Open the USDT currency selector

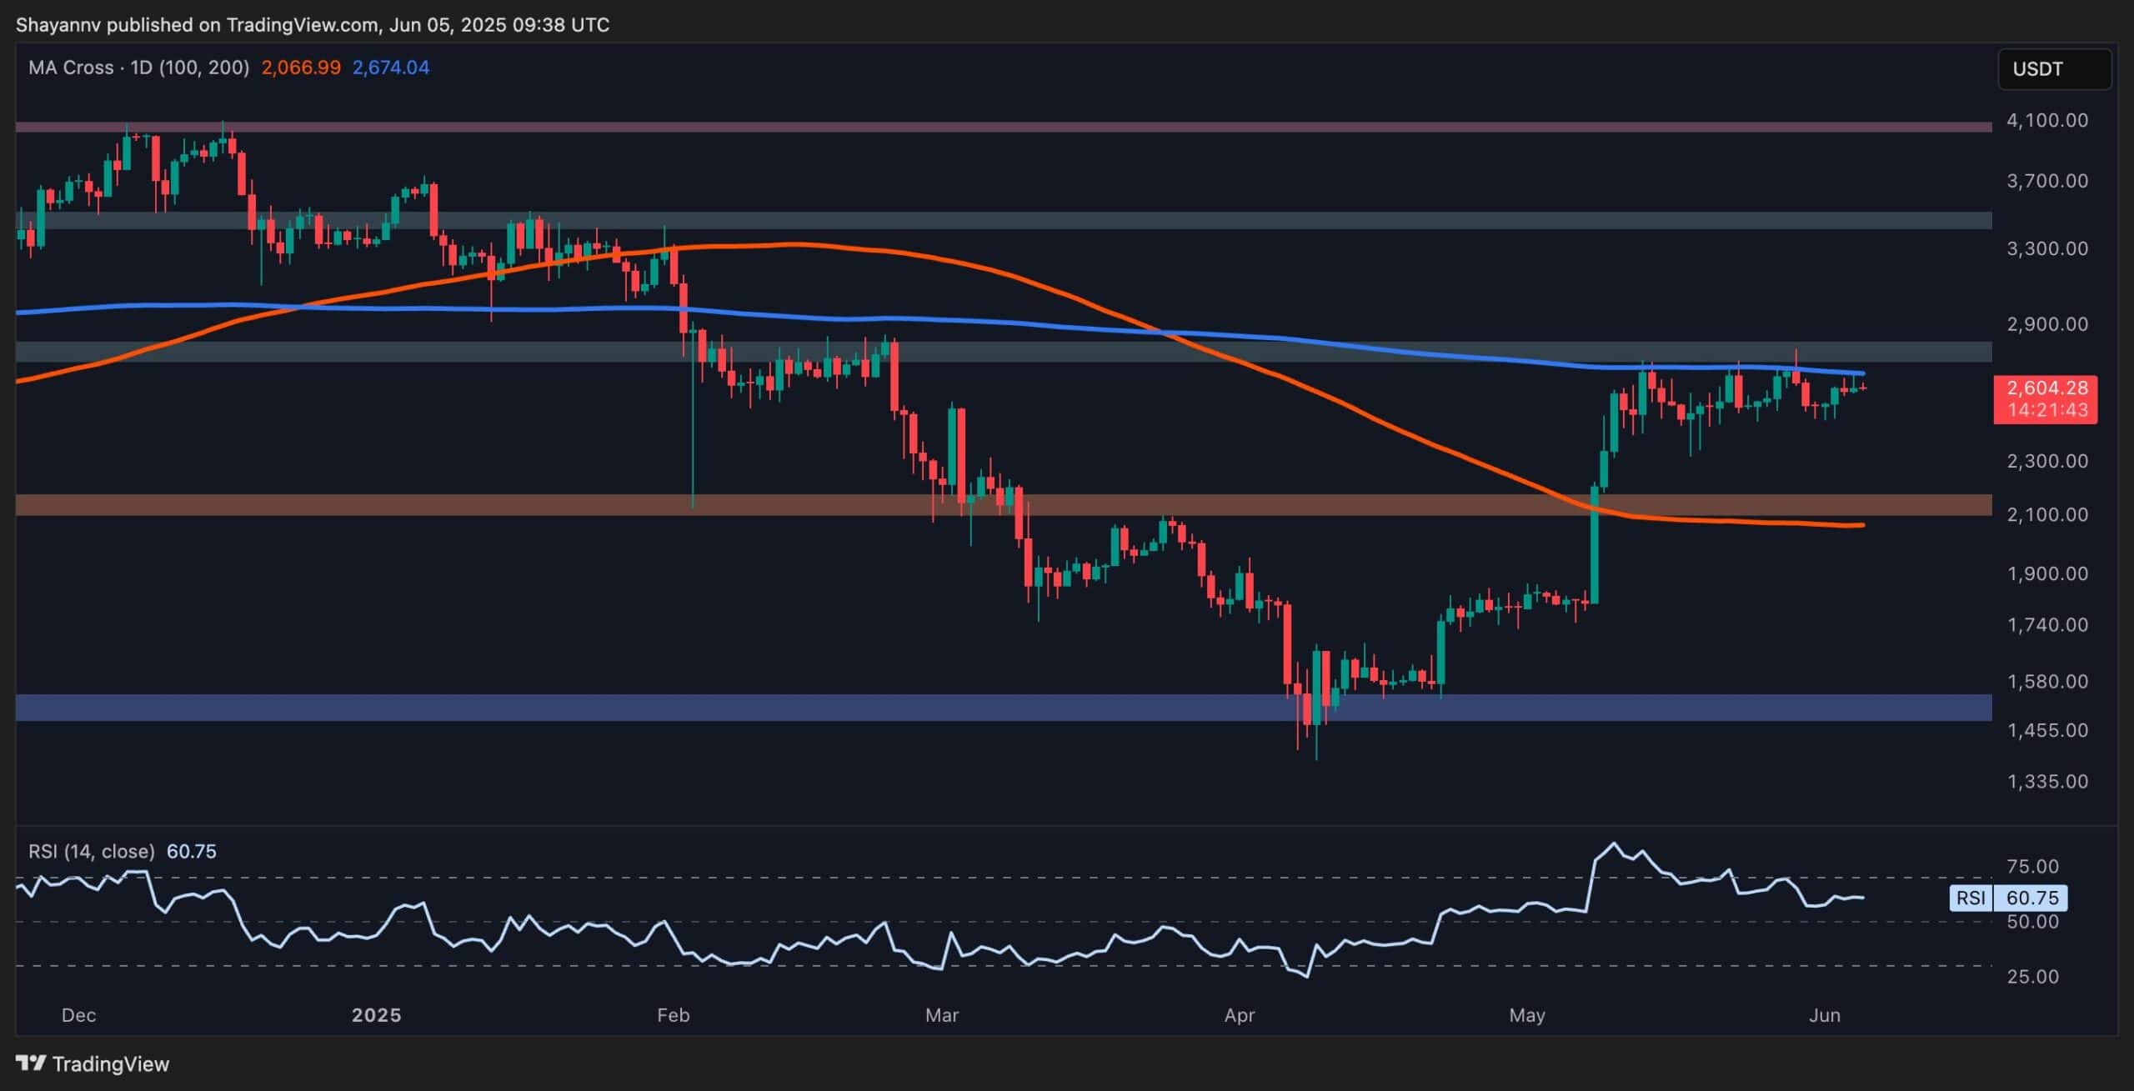(2054, 68)
